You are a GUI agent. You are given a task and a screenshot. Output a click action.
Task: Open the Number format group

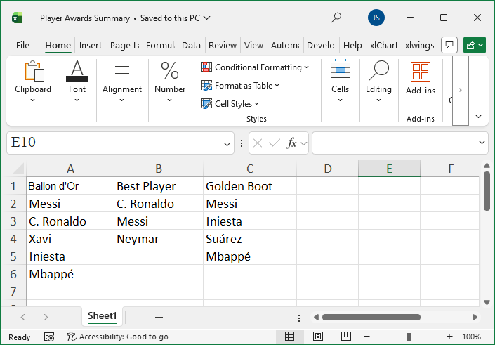170,81
